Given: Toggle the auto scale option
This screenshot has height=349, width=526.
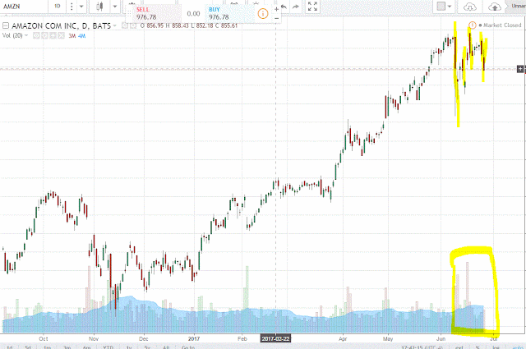Looking at the screenshot, I should click(518, 347).
